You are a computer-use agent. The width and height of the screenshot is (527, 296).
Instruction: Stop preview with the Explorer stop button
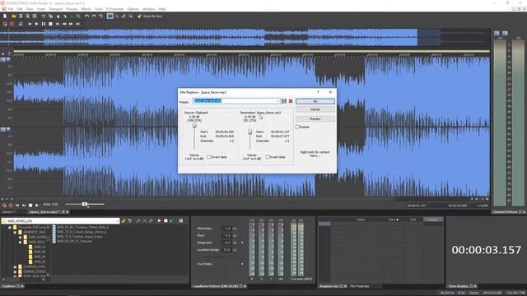pos(166,220)
